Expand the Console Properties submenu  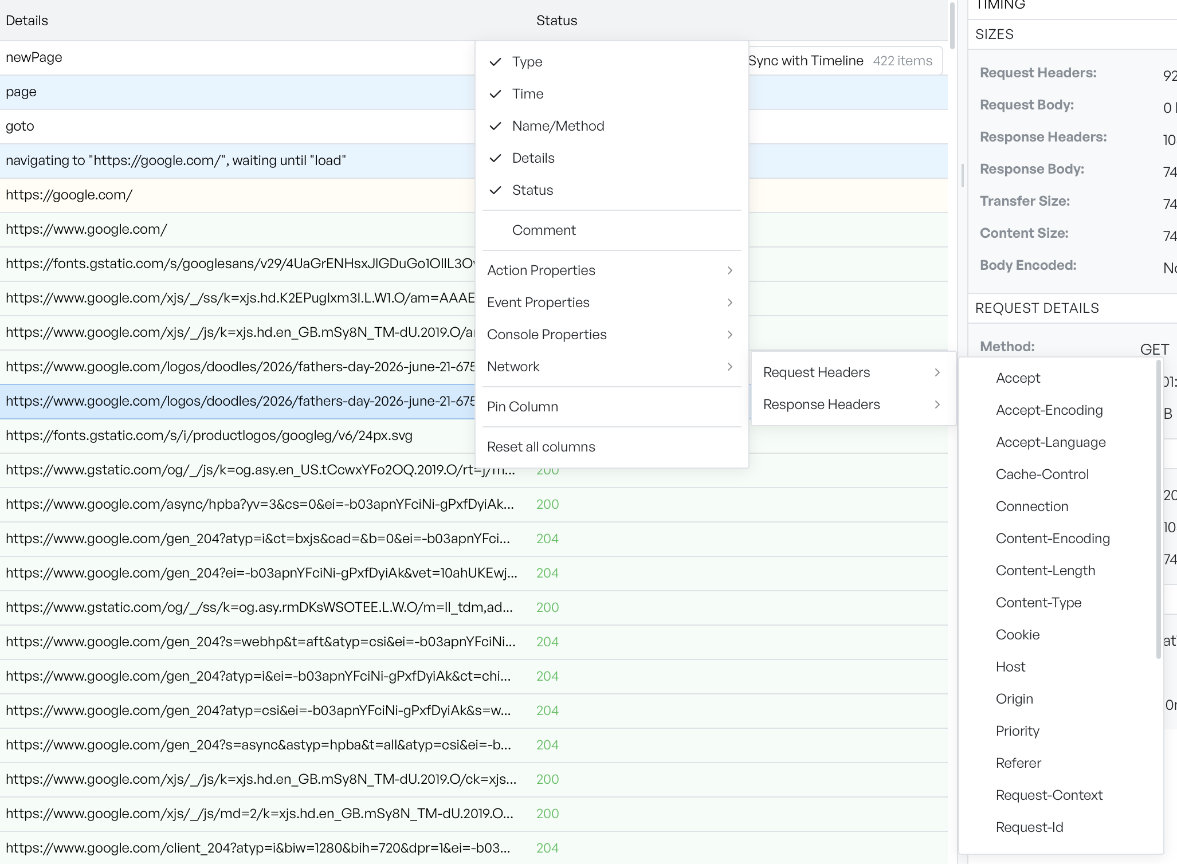611,335
